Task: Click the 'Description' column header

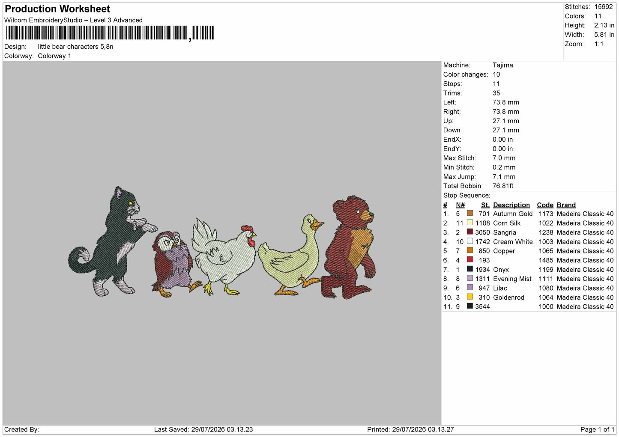Action: pyautogui.click(x=511, y=205)
